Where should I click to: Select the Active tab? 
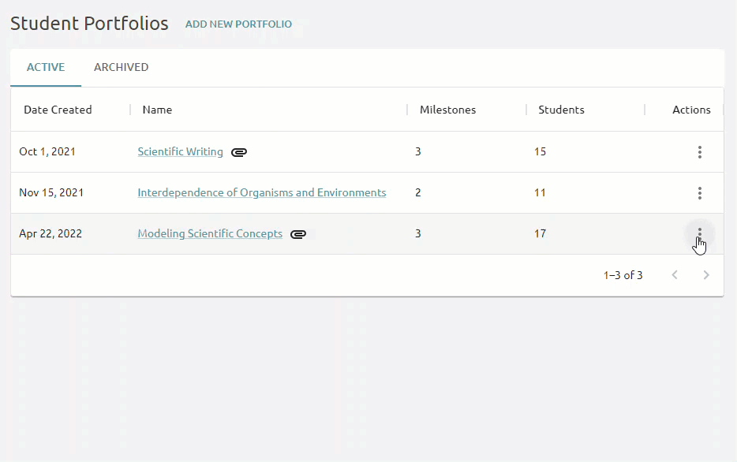46,67
